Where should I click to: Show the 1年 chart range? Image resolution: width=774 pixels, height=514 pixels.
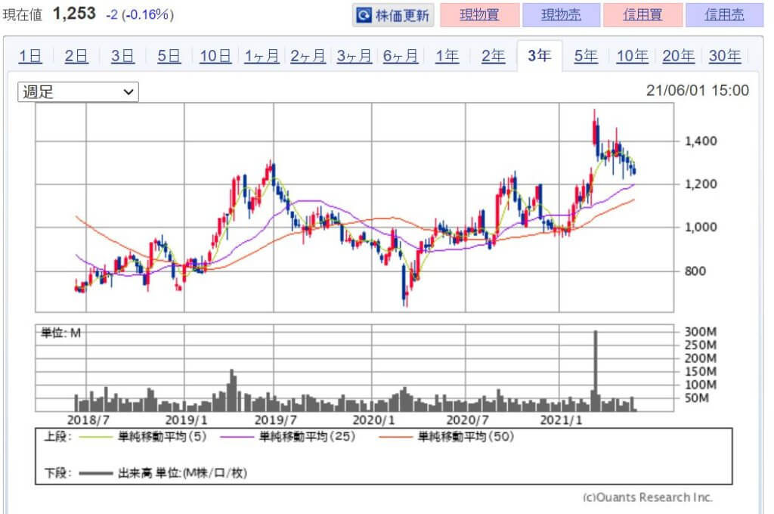click(447, 56)
